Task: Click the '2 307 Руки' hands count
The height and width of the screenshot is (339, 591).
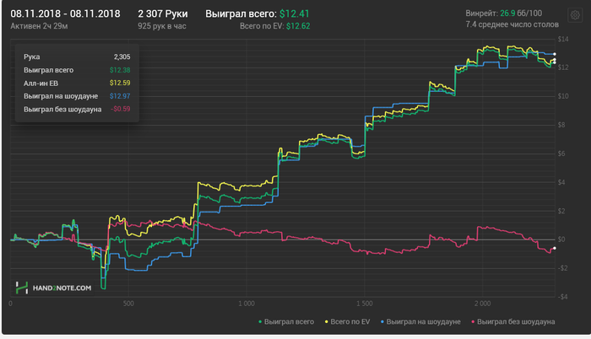Action: 162,14
